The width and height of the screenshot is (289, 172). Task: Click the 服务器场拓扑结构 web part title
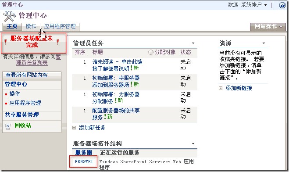(97, 143)
